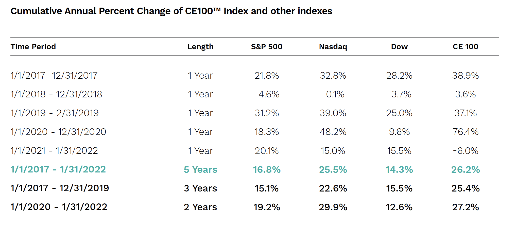Select the 1/1/2020 - 1/31/2022 row label
Screen dimensions: 516x244
(x=59, y=207)
